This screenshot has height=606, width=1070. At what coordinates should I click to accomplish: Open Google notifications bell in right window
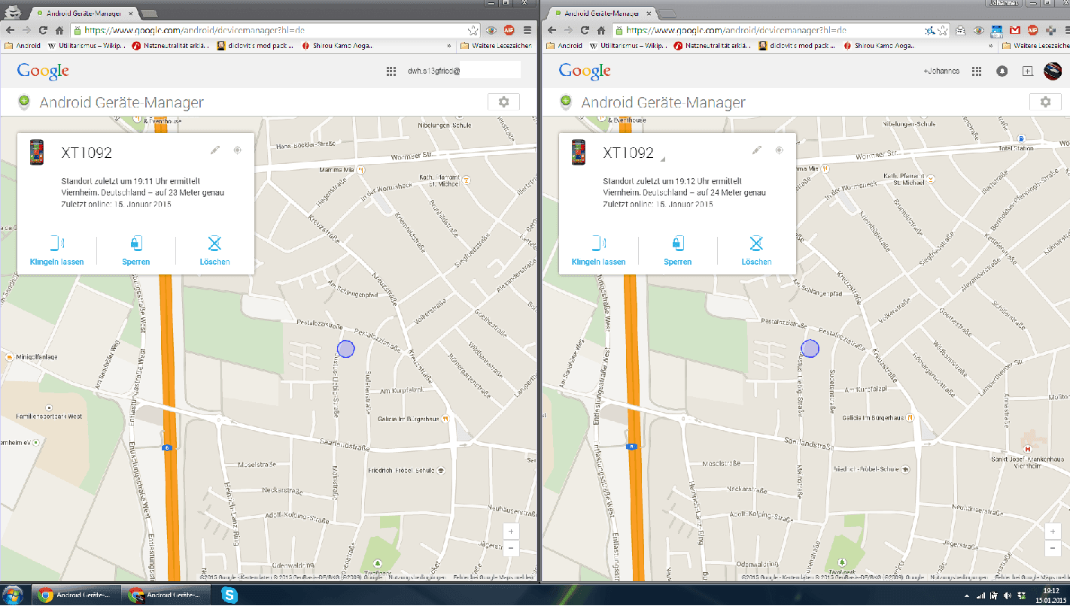(x=1002, y=71)
